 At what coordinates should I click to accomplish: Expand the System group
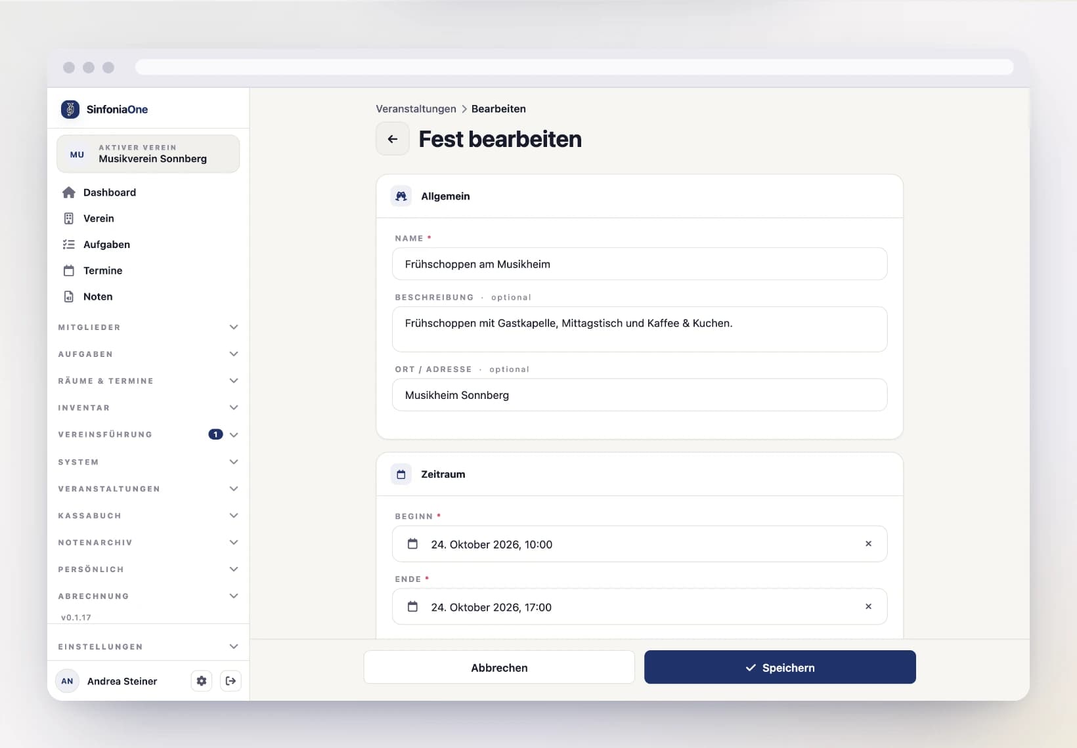tap(148, 462)
